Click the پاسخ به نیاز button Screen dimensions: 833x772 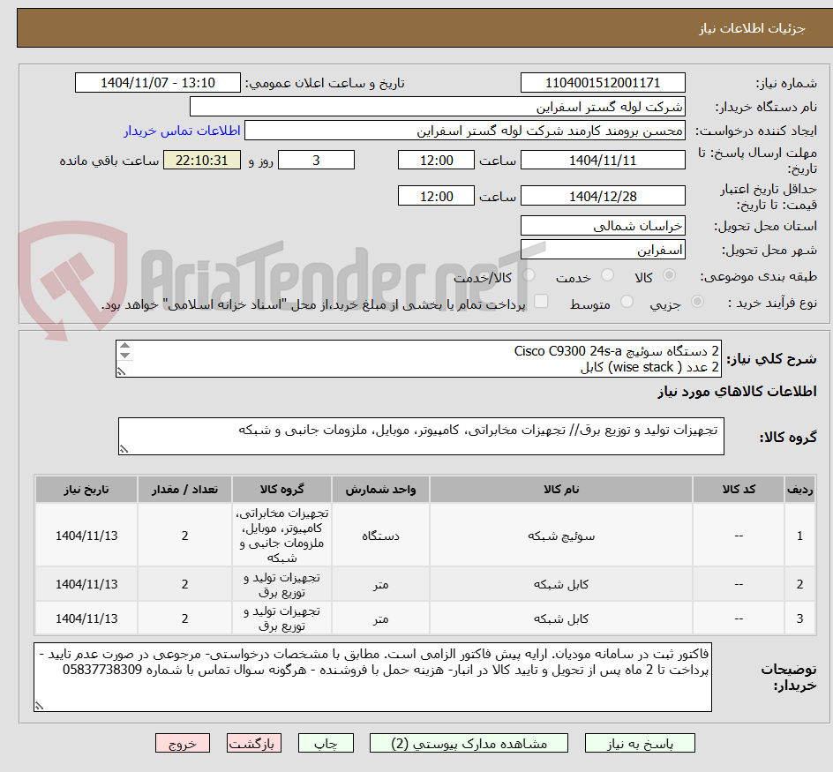point(640,743)
